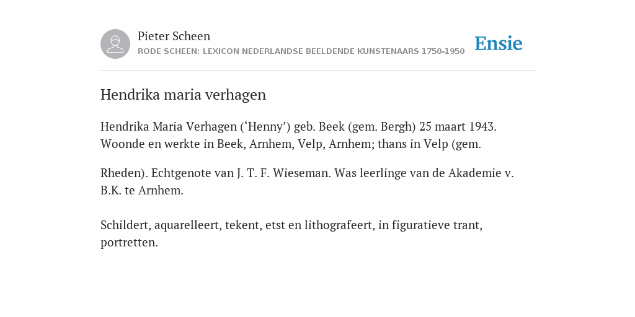Screen dimensions: 635x317
Task: Click the word Rheden starting second paragraph
Action: pyautogui.click(x=124, y=173)
